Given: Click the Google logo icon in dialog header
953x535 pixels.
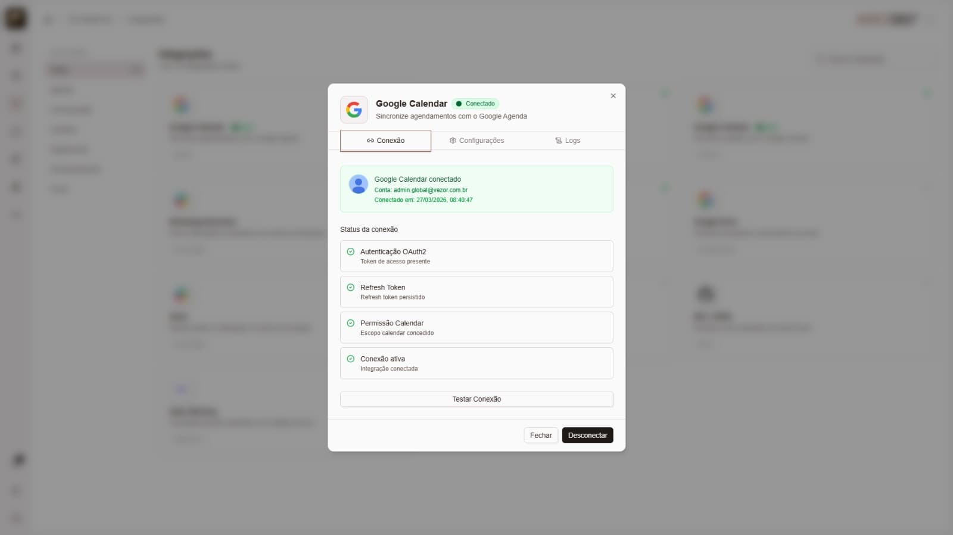Looking at the screenshot, I should coord(354,110).
